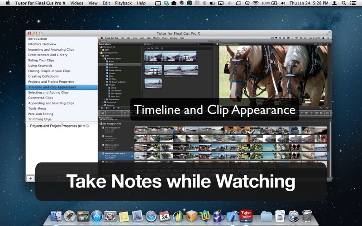Open user account silhouette menu

[334, 3]
